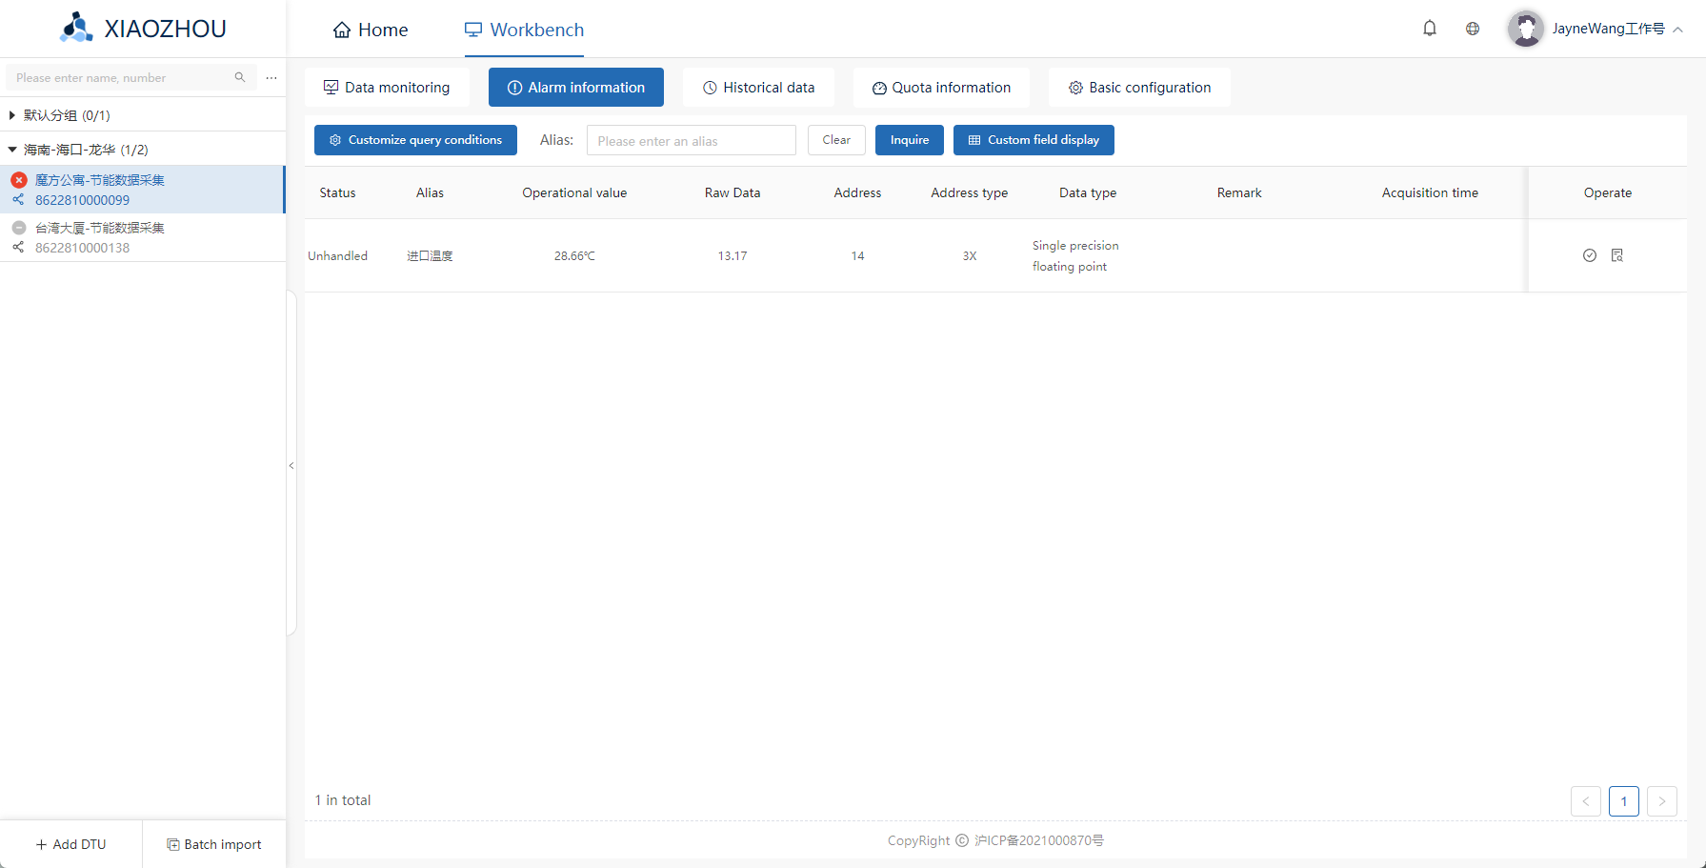Click share icon beside 8622810000099
1706x868 pixels.
click(18, 200)
